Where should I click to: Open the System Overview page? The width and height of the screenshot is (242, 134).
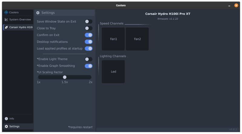(18, 19)
